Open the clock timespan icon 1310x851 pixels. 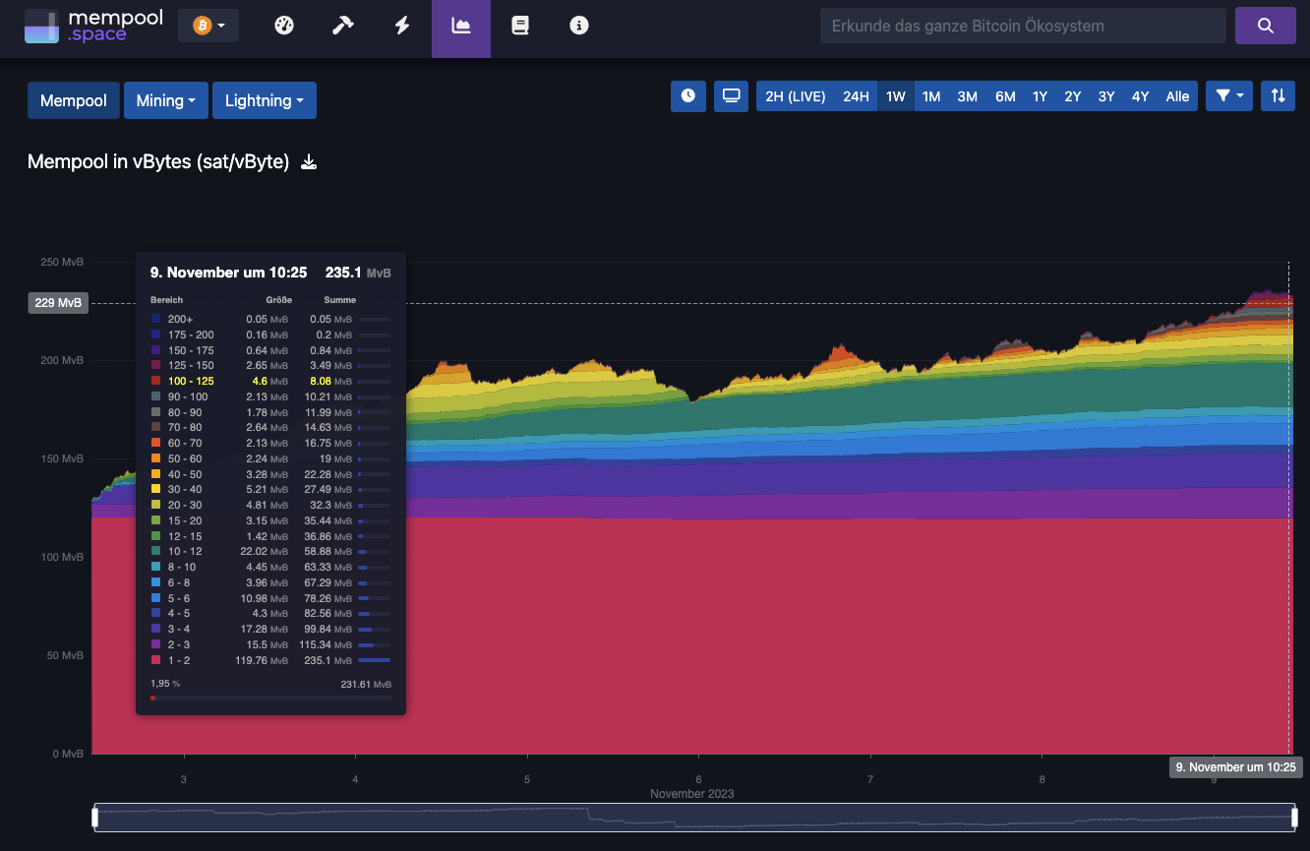click(x=687, y=95)
